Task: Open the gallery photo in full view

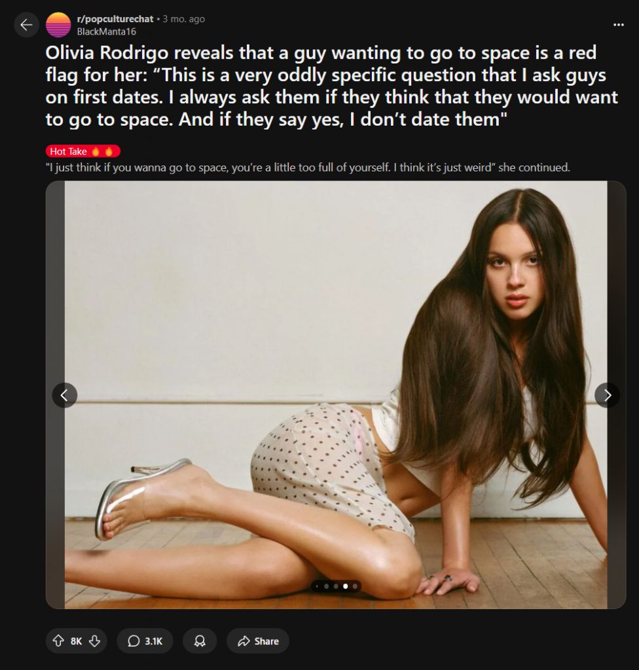Action: (336, 395)
